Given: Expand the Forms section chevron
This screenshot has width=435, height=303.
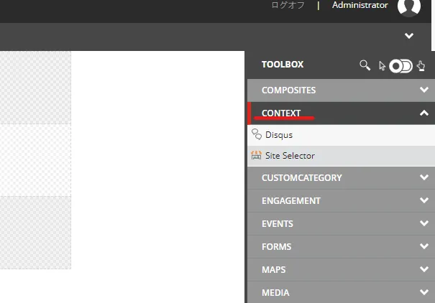Looking at the screenshot, I should 424,246.
